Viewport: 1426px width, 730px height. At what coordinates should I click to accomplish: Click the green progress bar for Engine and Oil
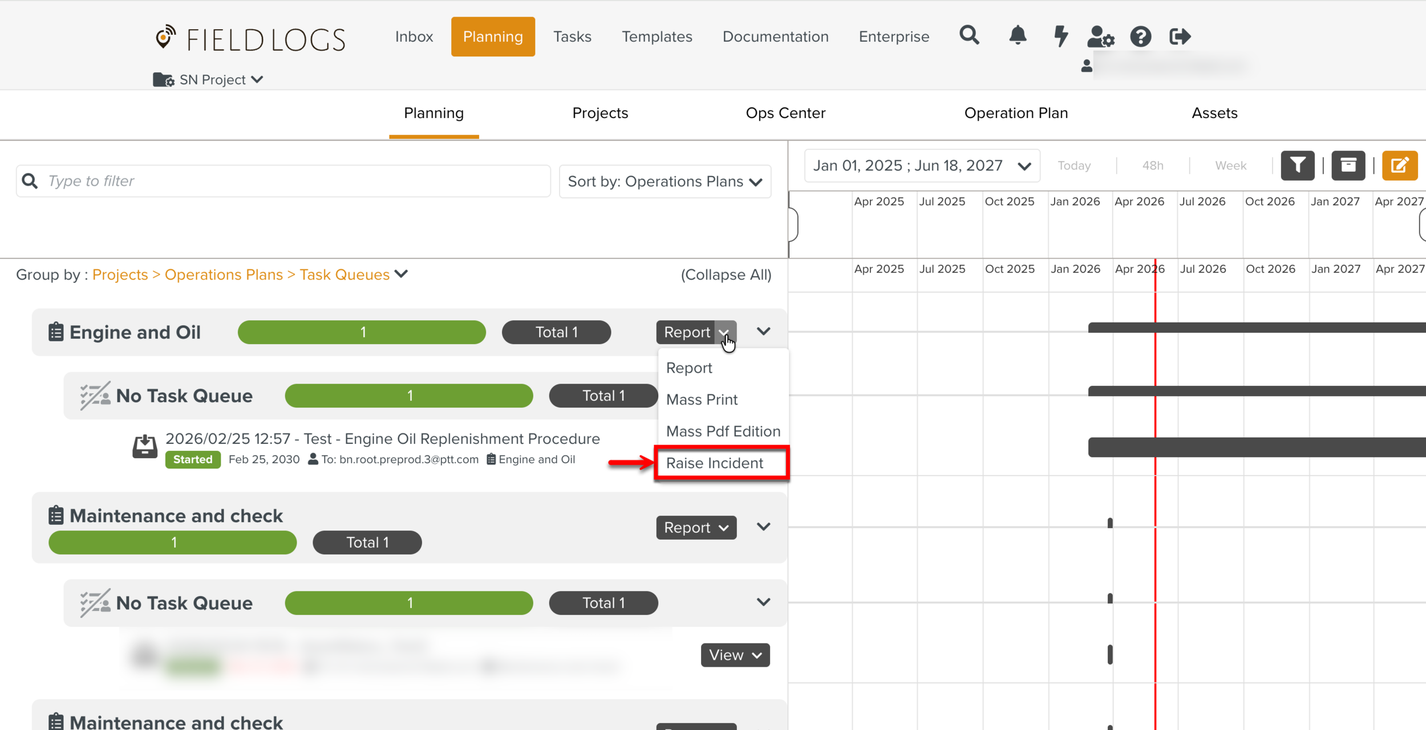click(362, 332)
